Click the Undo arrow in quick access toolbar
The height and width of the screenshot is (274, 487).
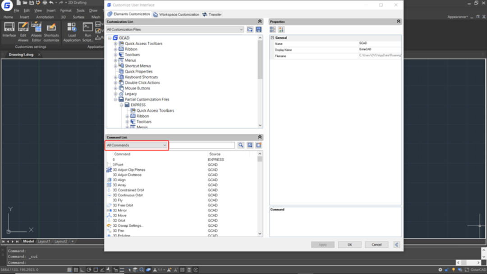tap(51, 3)
